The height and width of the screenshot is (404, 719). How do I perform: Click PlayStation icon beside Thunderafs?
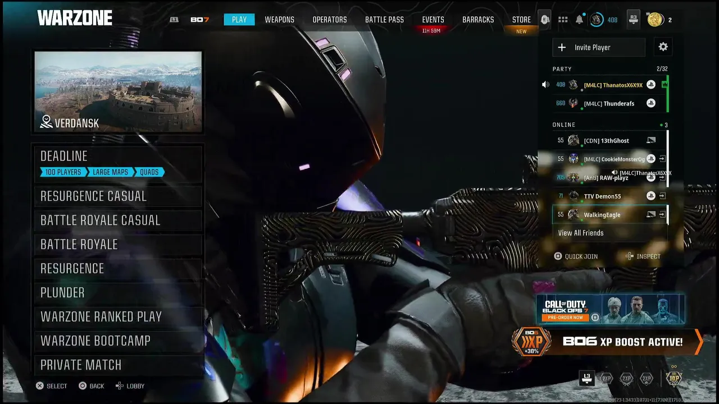pyautogui.click(x=650, y=103)
